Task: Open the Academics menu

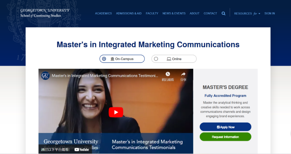Action: [x=103, y=14]
